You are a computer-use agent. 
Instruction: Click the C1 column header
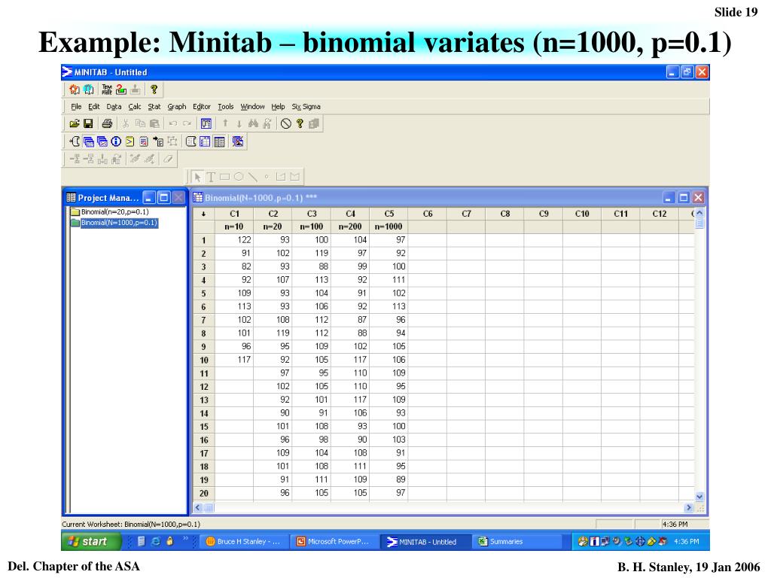point(235,214)
